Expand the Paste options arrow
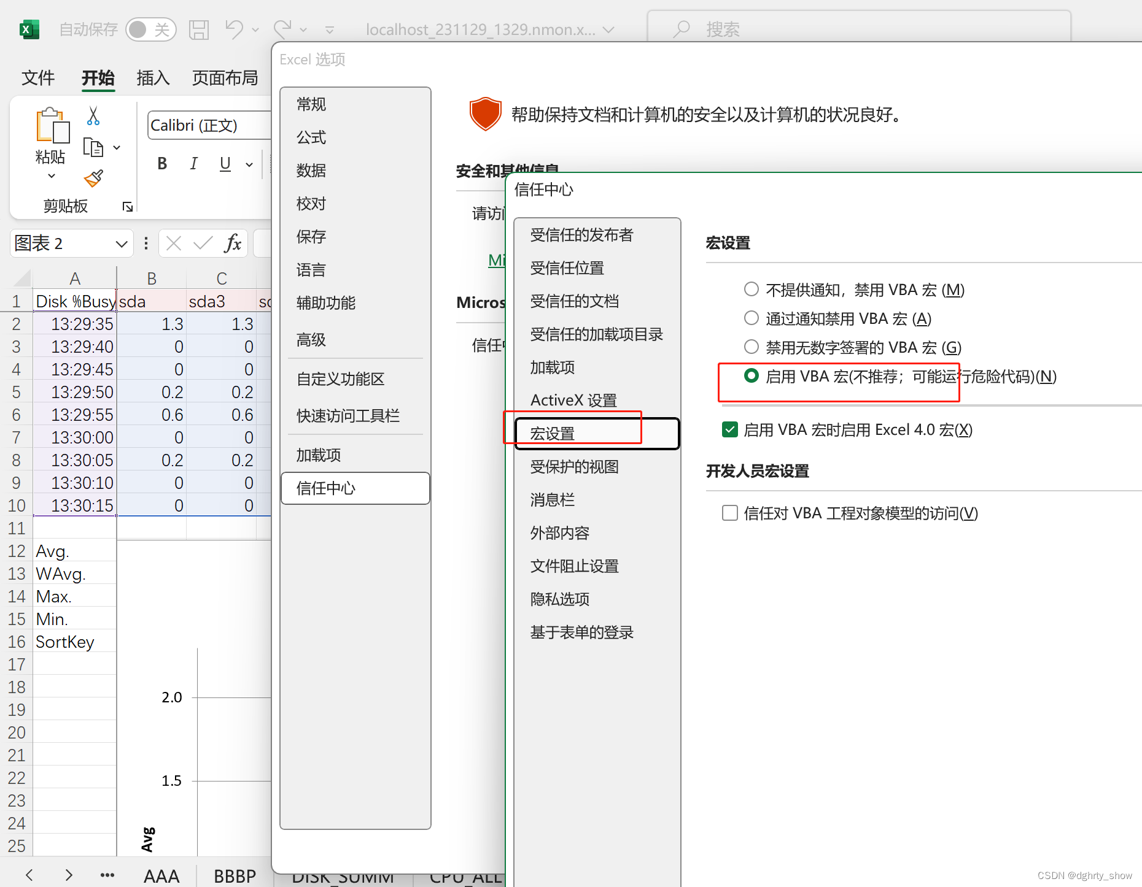 click(52, 176)
